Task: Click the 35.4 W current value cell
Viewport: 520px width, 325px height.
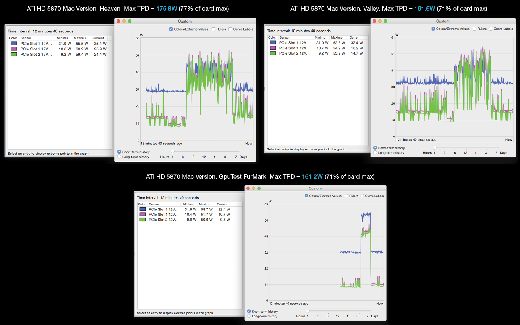Action: (100, 44)
